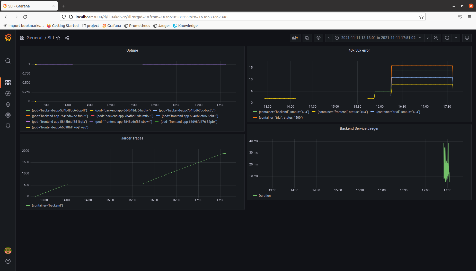Open the General folder breadcrumb

coord(34,38)
